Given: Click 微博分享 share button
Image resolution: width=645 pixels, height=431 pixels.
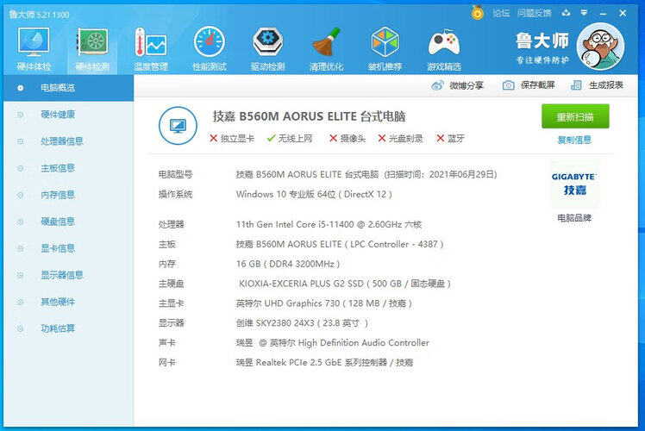Looking at the screenshot, I should point(457,85).
